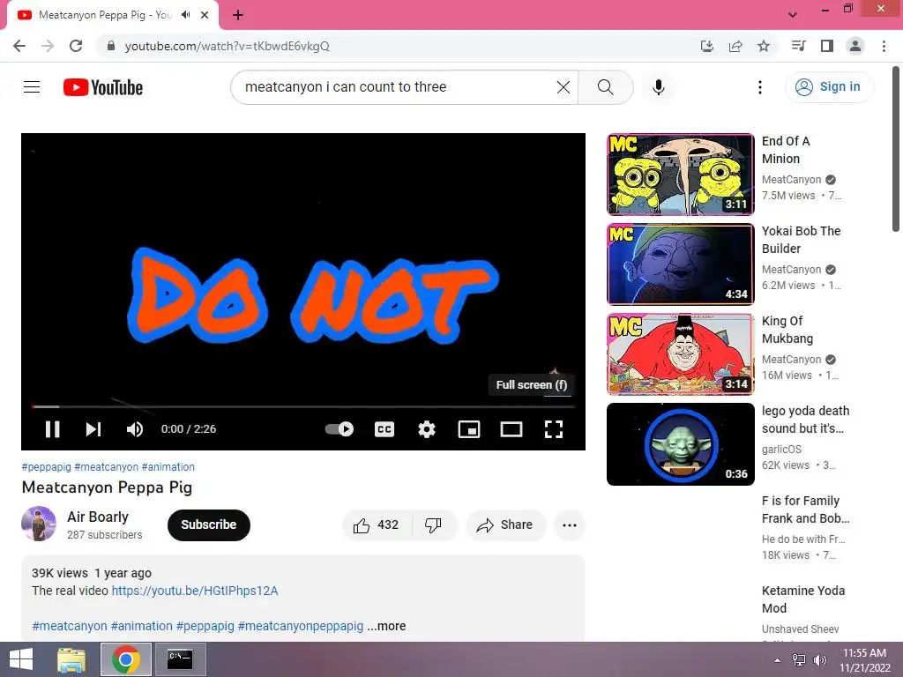Screen dimensions: 903x677
Task: Open F is for Family video title
Action: tap(805, 510)
